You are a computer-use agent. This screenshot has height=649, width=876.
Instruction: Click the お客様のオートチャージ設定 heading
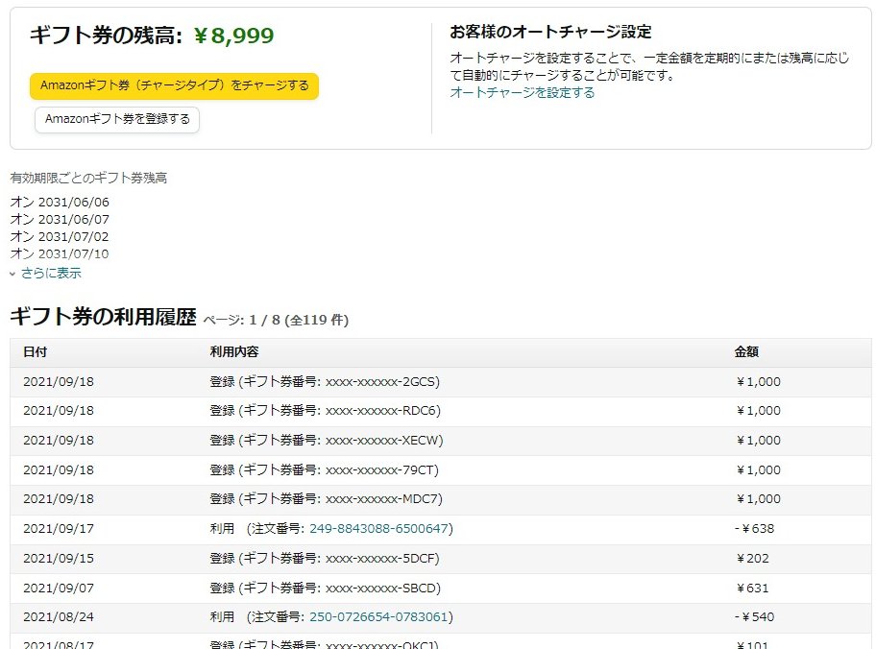coord(549,30)
